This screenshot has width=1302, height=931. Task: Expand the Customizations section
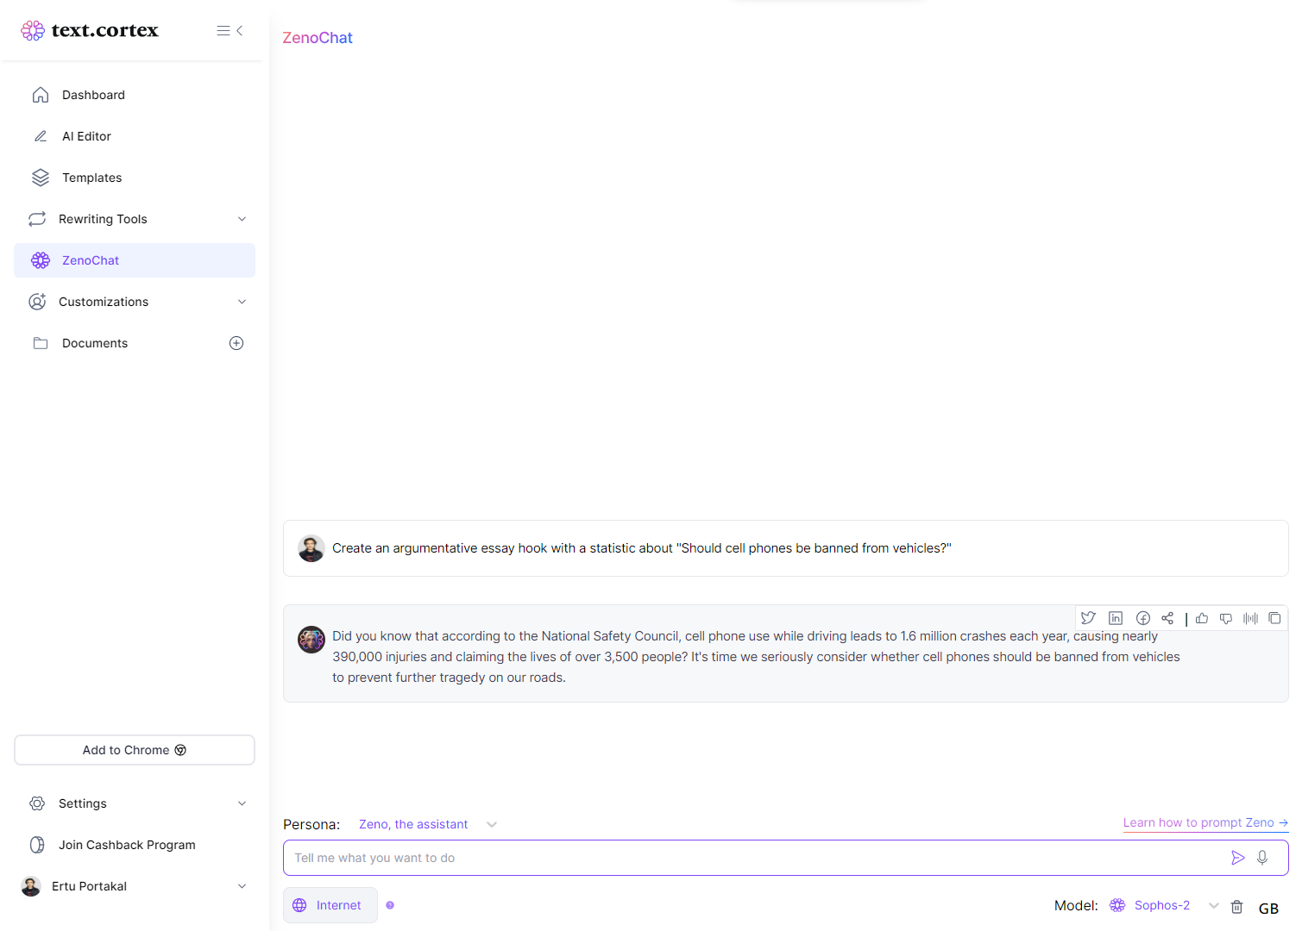(135, 302)
